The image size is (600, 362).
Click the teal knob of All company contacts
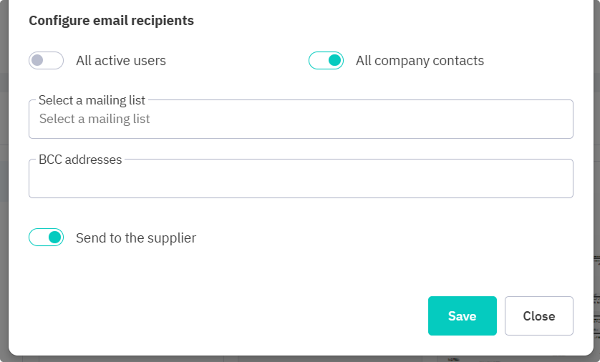(x=334, y=61)
